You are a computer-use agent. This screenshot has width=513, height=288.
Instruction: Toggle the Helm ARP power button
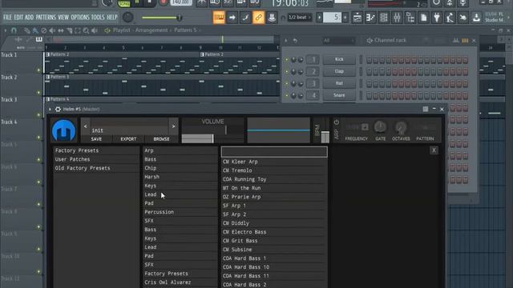point(337,122)
